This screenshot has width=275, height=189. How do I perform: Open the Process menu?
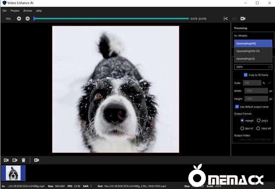click(x=27, y=10)
